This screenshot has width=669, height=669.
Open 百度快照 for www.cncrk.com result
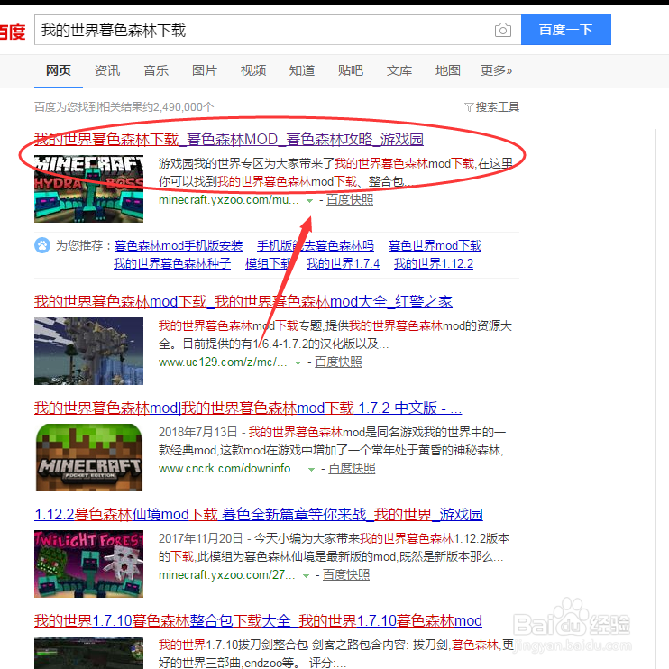point(352,468)
